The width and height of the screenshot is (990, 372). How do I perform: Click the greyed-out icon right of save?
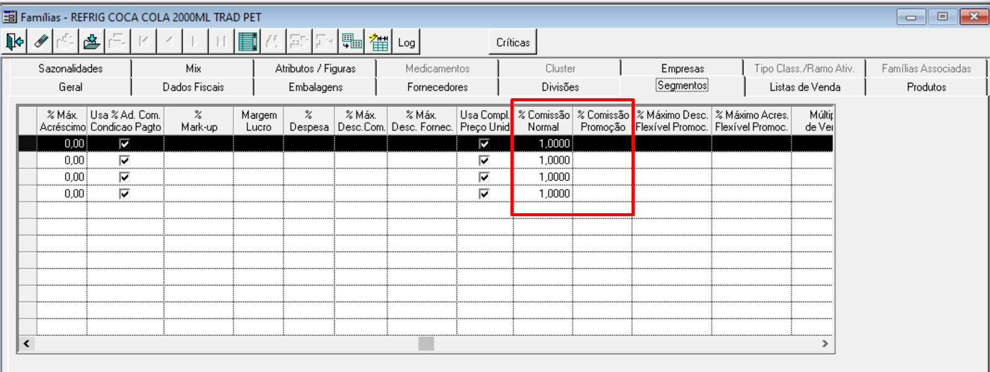click(x=117, y=42)
